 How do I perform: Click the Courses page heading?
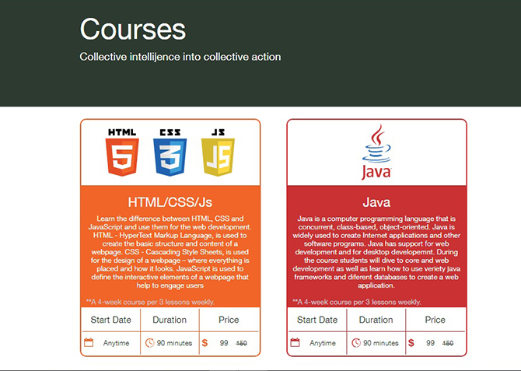133,29
